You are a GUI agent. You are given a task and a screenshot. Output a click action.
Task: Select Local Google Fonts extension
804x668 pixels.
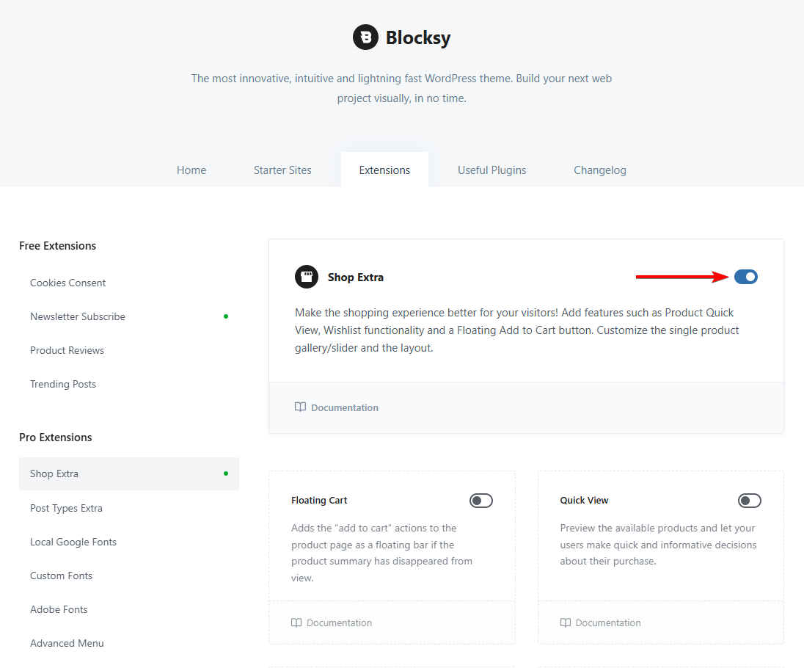73,542
